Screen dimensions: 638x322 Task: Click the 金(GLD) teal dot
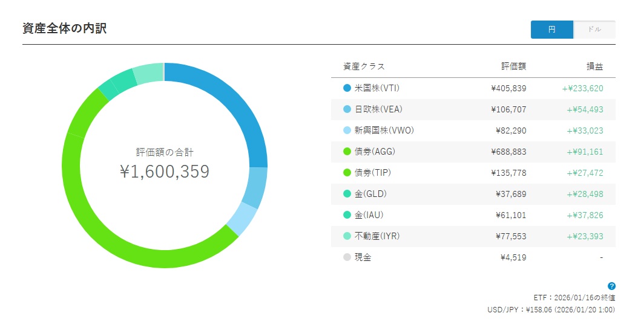347,194
